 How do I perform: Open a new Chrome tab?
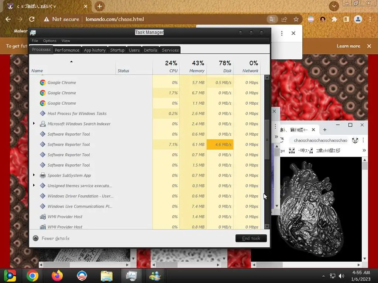(100, 6)
